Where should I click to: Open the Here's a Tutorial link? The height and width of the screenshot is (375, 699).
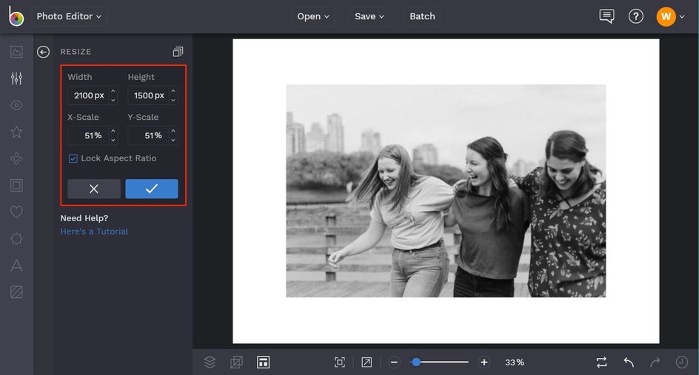point(94,232)
